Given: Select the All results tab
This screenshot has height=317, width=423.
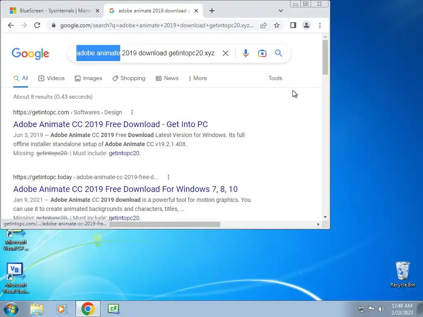Looking at the screenshot, I should tap(21, 78).
